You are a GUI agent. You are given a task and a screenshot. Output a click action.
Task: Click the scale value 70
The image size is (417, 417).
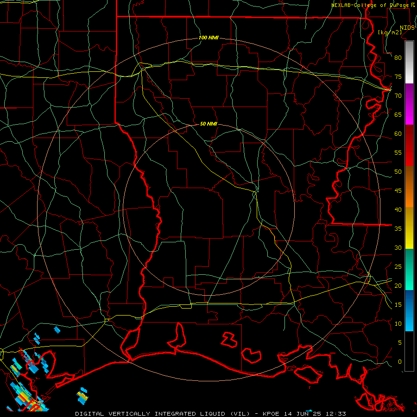pos(398,96)
